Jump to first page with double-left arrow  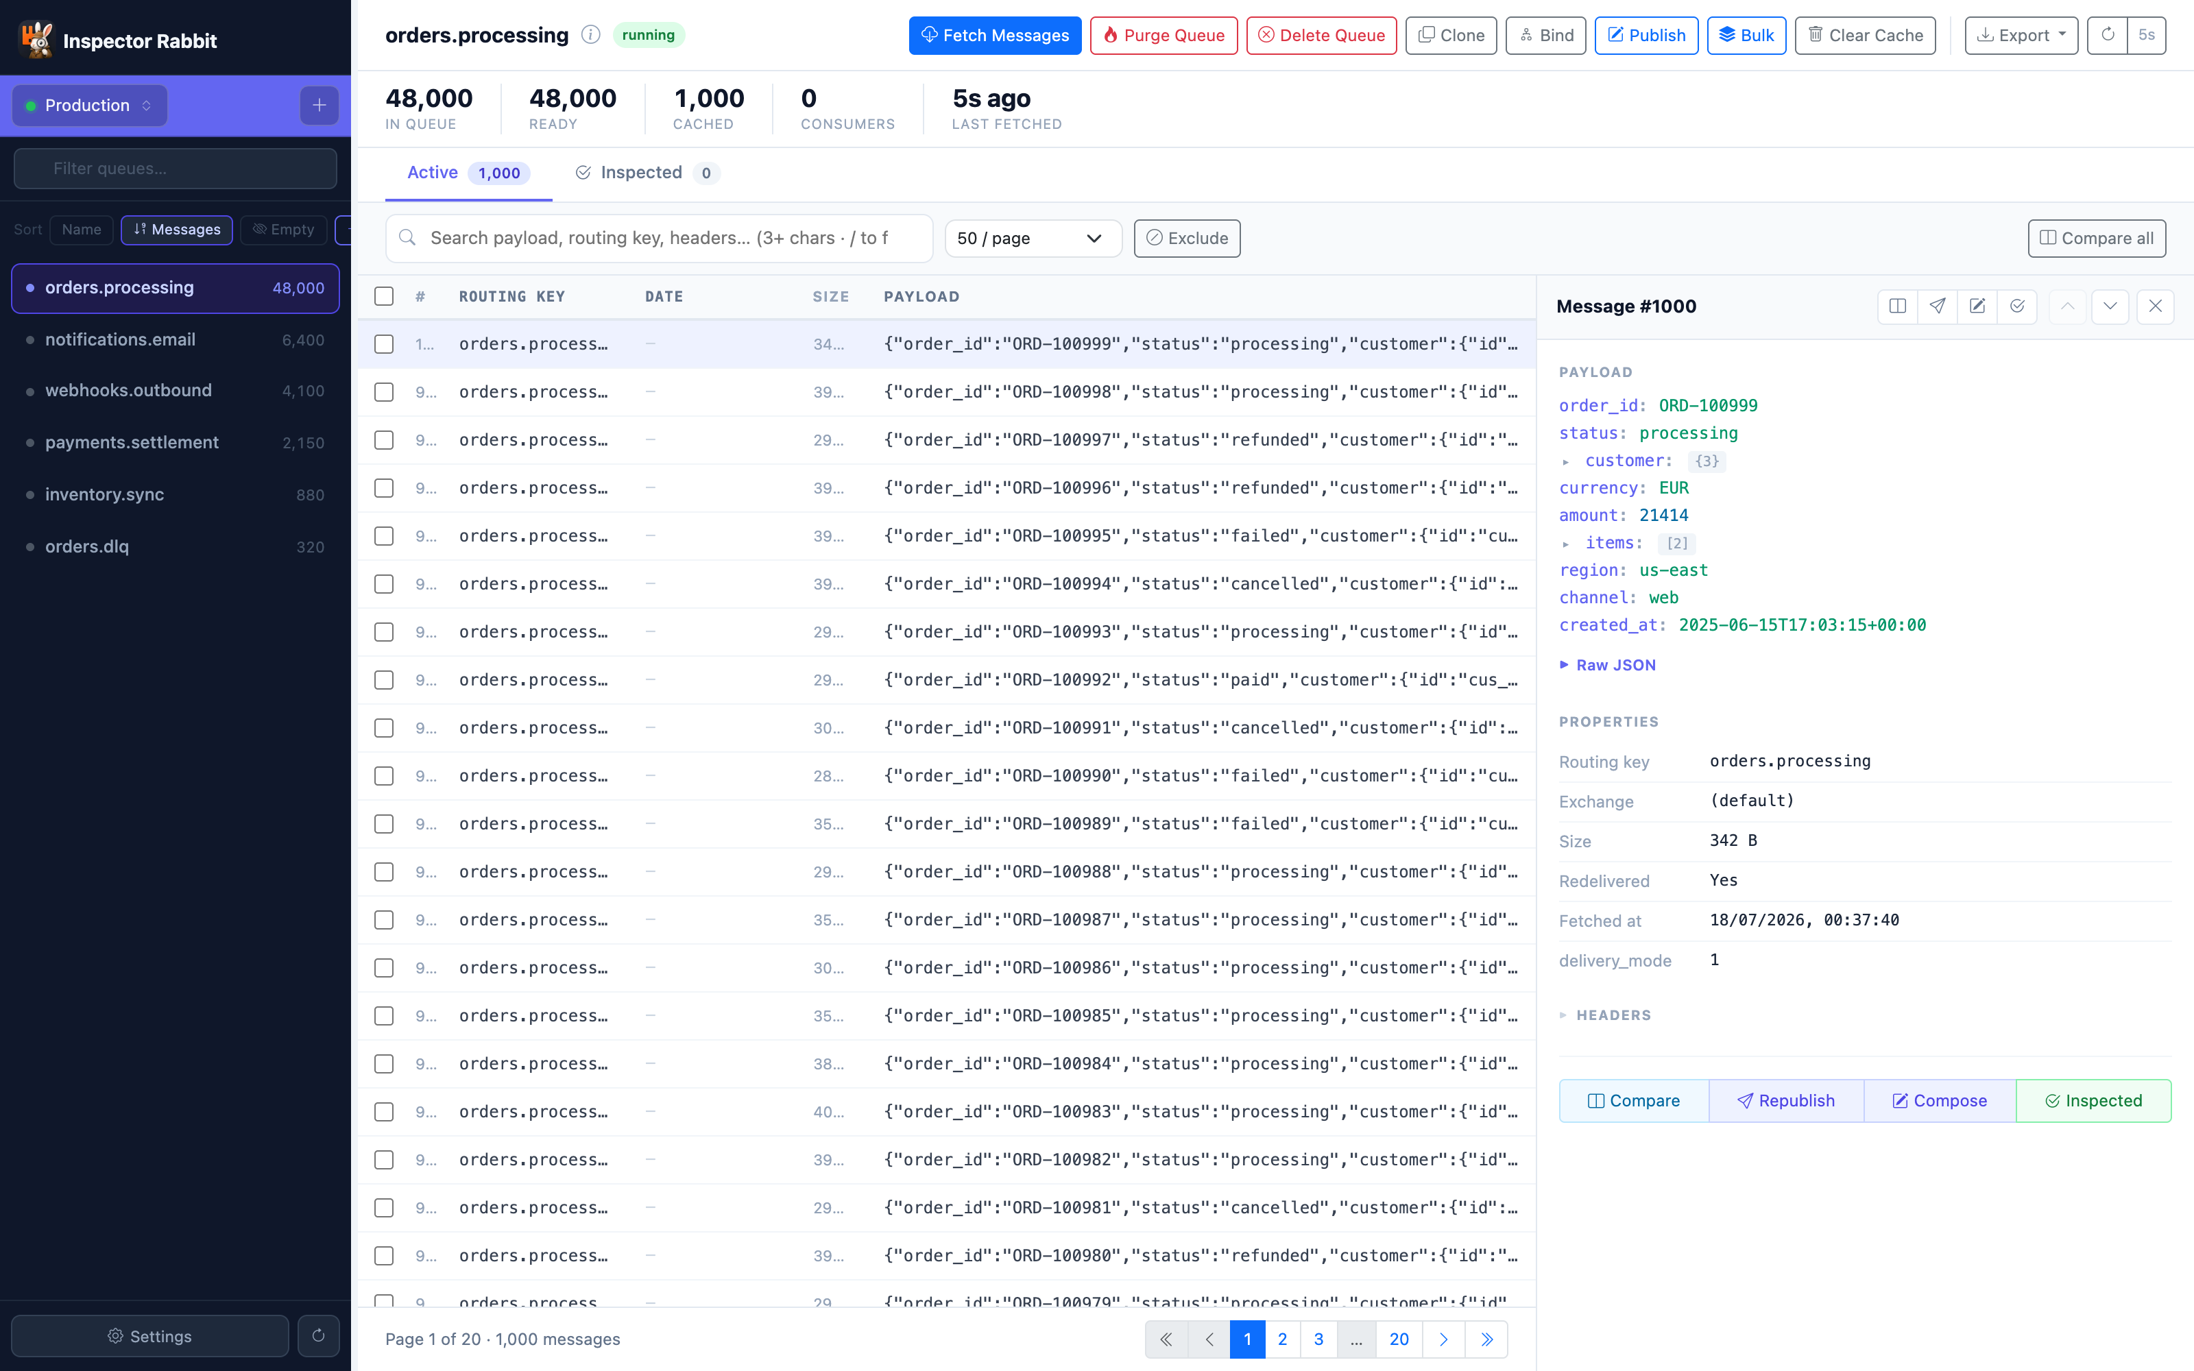[x=1167, y=1339]
